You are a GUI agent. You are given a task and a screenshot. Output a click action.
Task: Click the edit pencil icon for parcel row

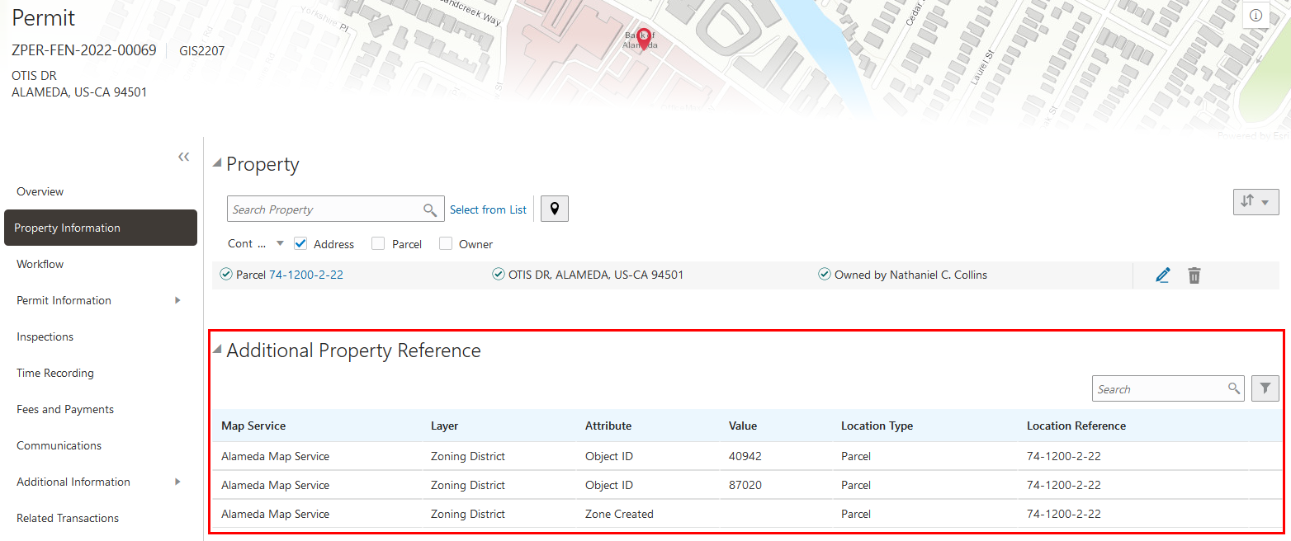(x=1163, y=275)
